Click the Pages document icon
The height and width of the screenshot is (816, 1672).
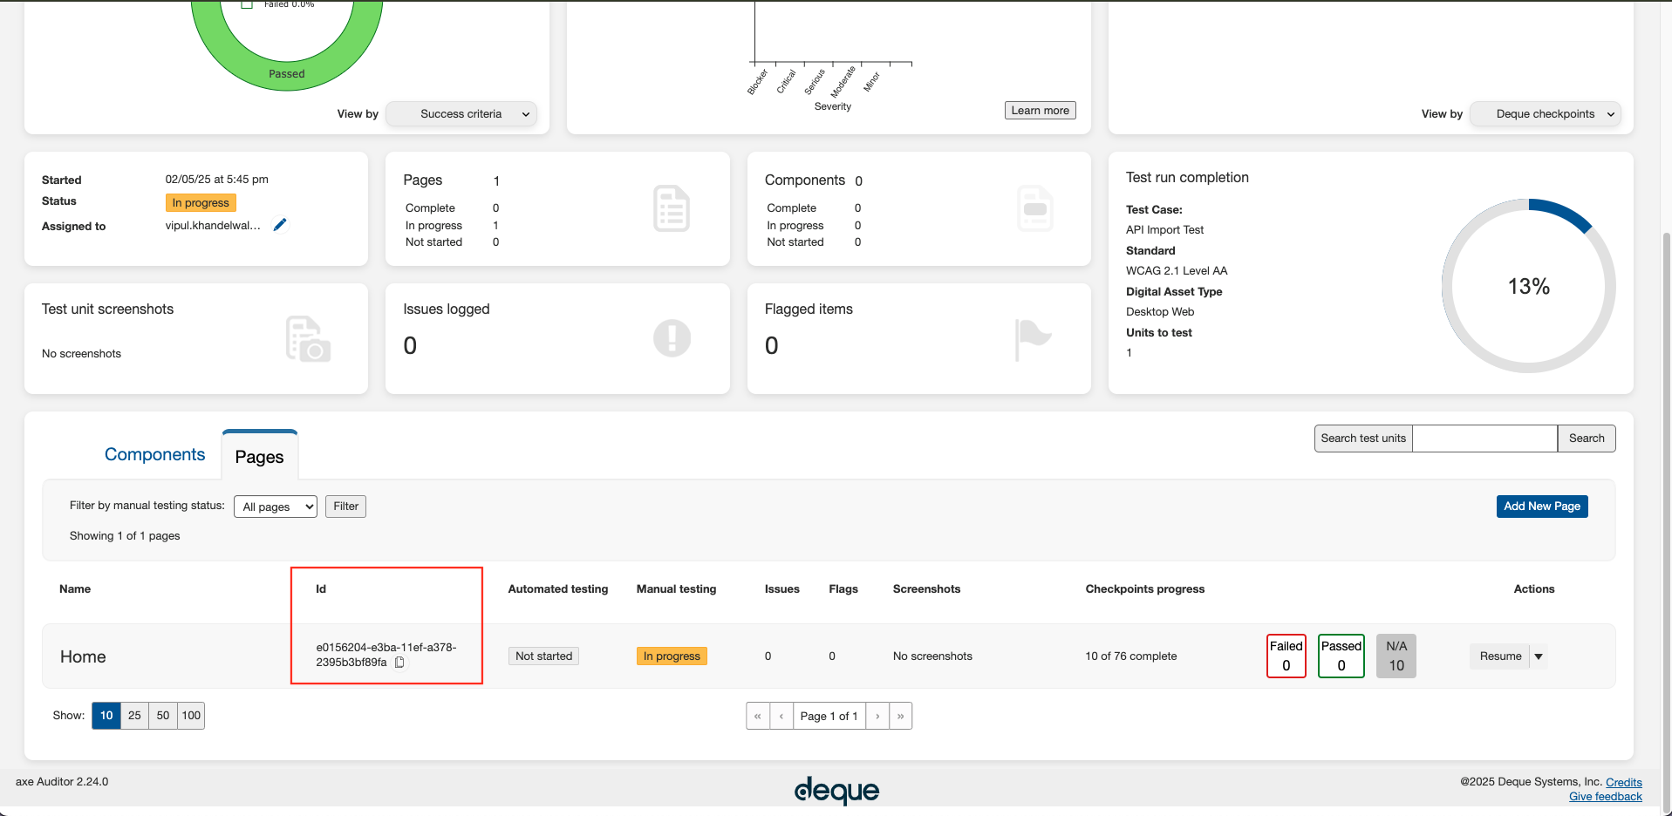pyautogui.click(x=671, y=209)
